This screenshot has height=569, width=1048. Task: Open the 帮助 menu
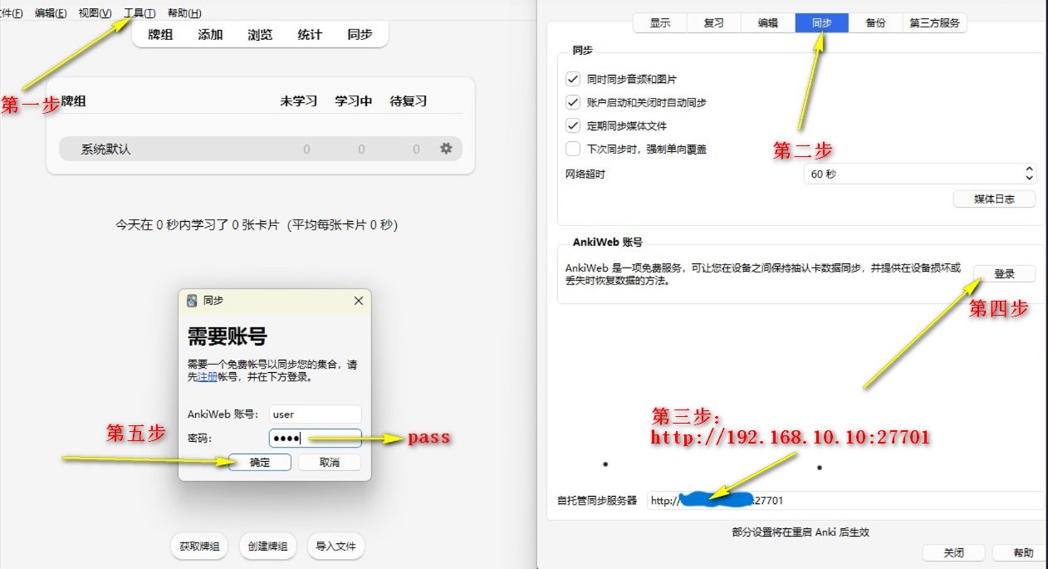184,13
